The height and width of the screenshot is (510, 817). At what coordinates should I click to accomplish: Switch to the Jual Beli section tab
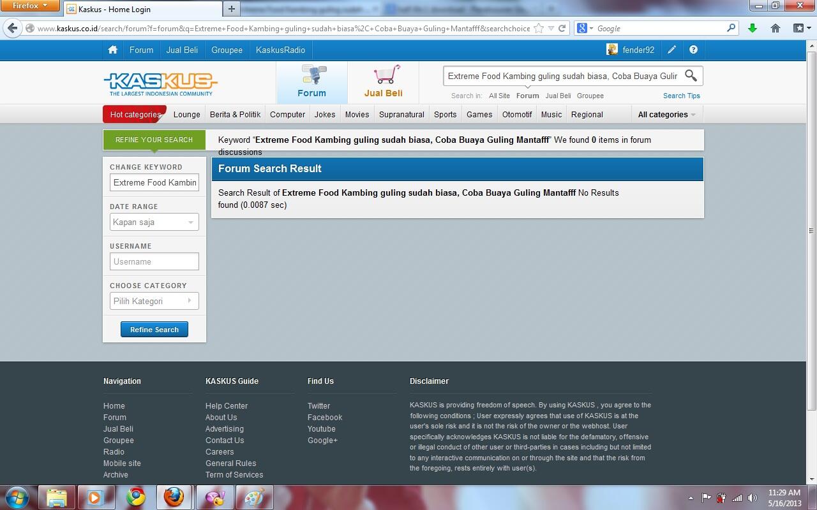[x=383, y=82]
